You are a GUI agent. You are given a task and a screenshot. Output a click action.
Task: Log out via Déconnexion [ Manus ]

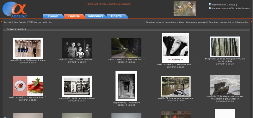[225, 5]
